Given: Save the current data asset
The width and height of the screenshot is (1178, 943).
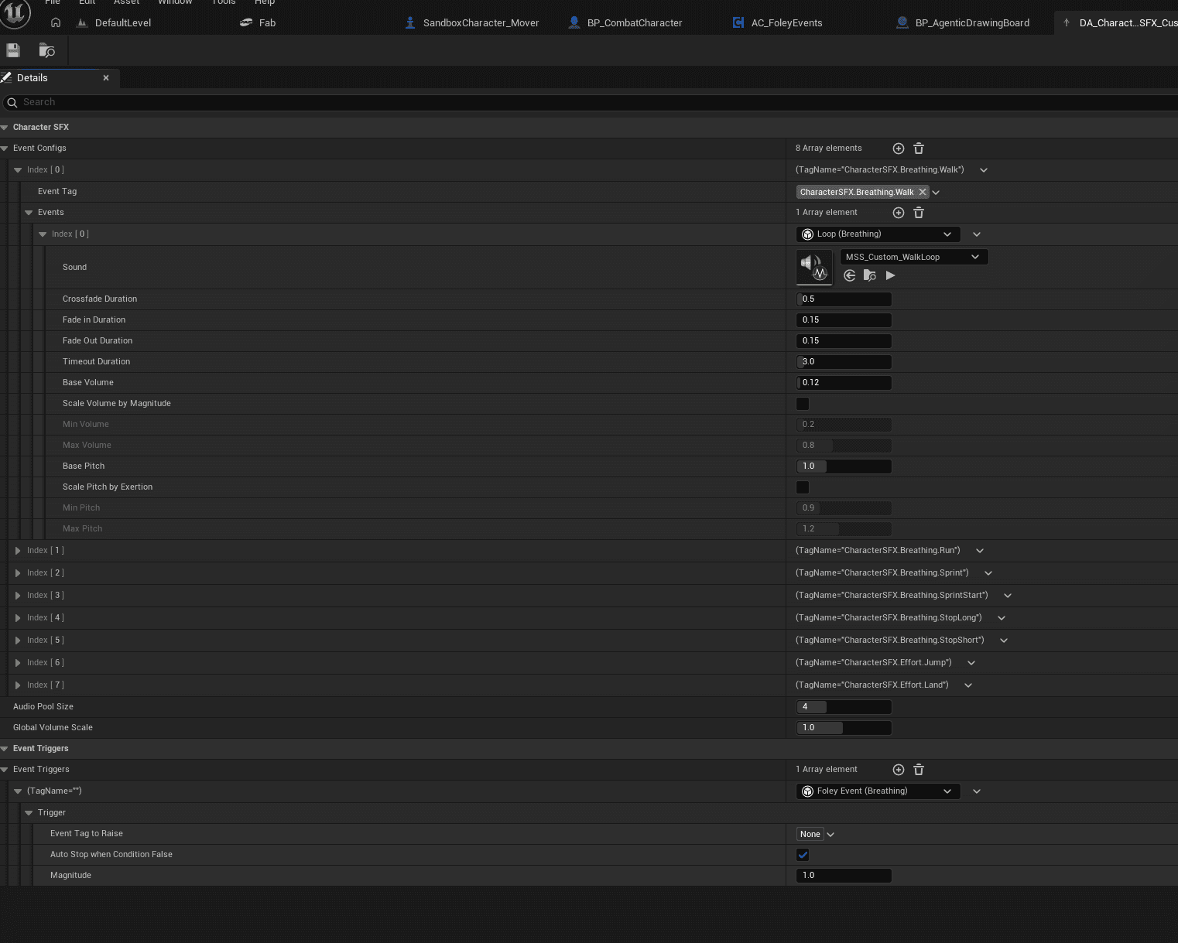Looking at the screenshot, I should pos(13,50).
